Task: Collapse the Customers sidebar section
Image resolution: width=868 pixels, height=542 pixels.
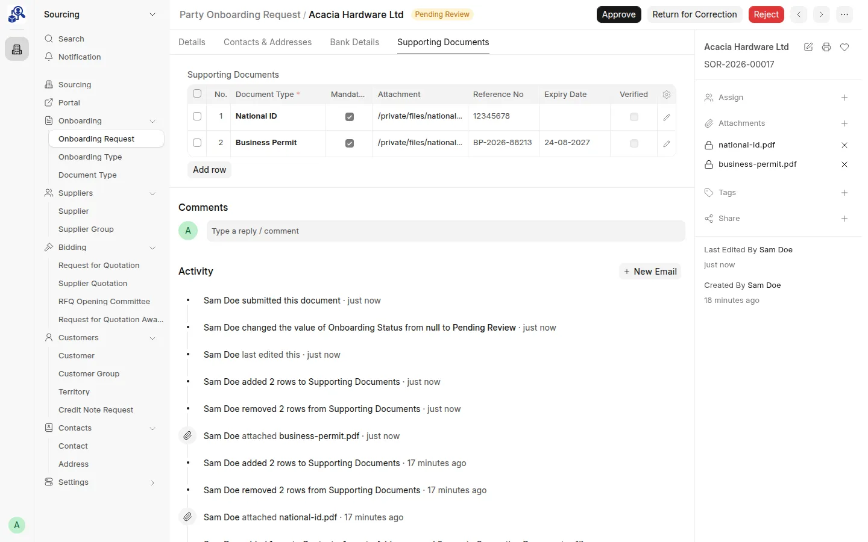Action: pos(153,338)
